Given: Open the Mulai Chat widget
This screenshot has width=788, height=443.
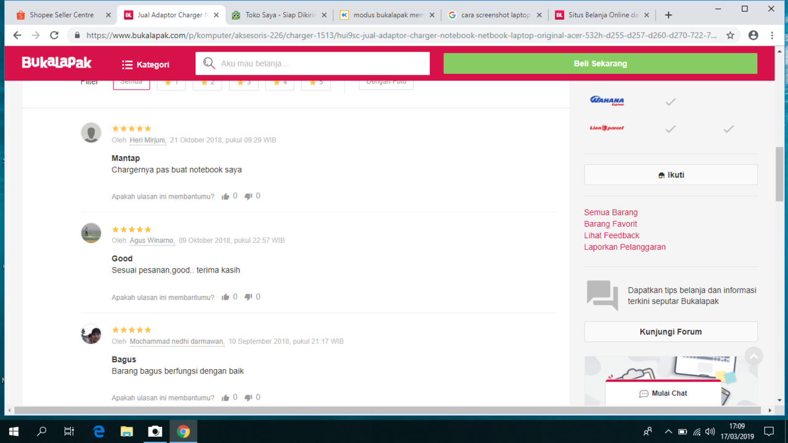Looking at the screenshot, I should pyautogui.click(x=663, y=393).
